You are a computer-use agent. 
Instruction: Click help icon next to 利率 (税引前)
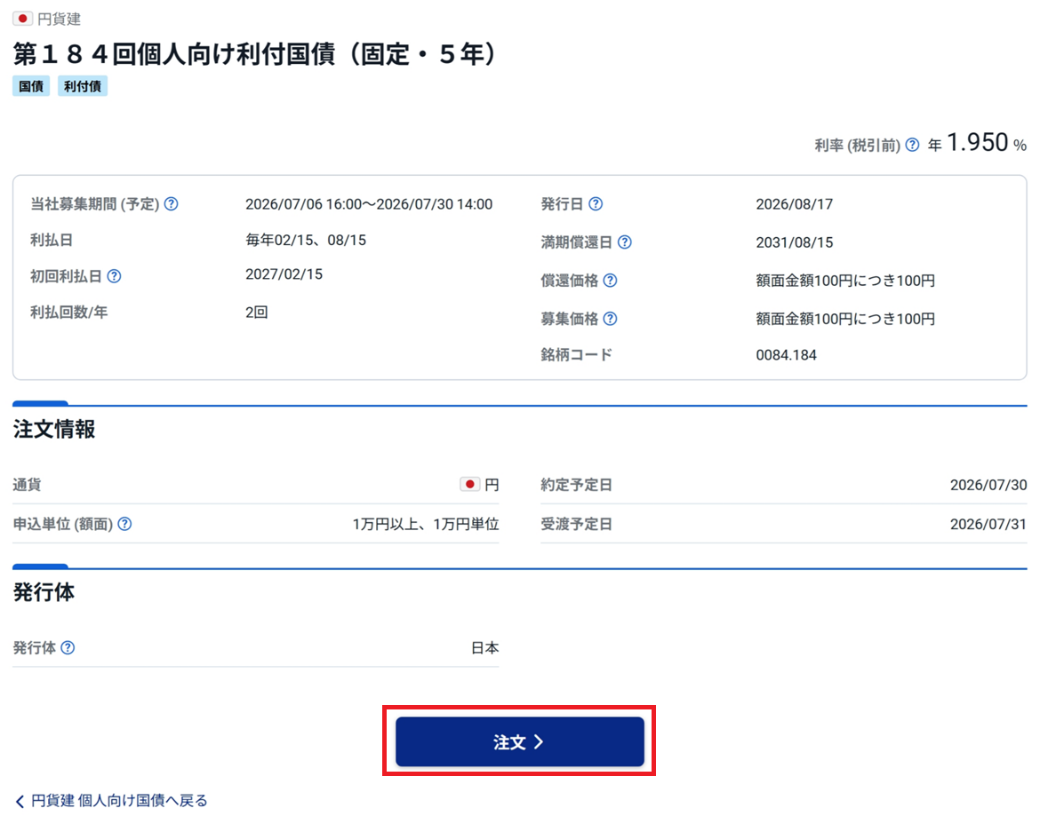coord(913,145)
